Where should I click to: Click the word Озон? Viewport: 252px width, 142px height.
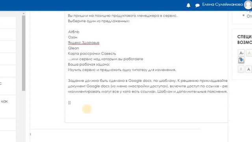72,37
